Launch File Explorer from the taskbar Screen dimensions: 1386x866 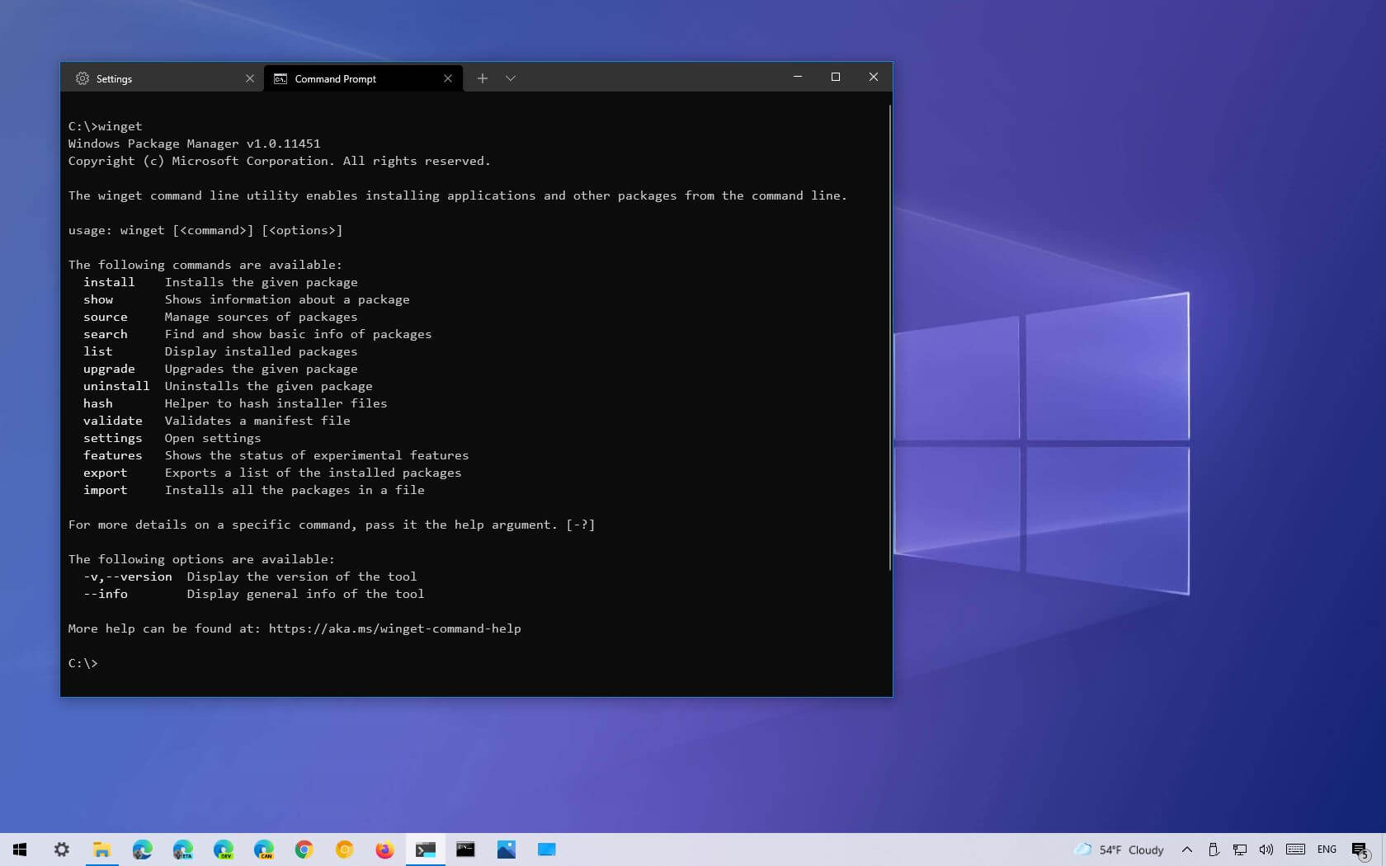pyautogui.click(x=102, y=850)
